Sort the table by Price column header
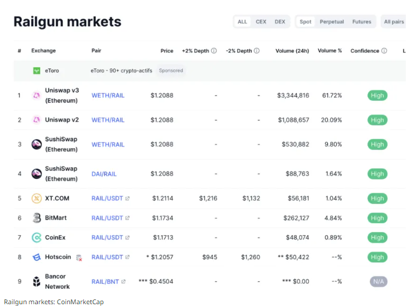419x306 pixels. click(167, 51)
